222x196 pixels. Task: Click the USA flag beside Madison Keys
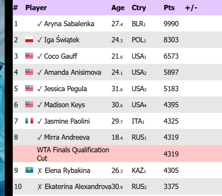[29, 104]
